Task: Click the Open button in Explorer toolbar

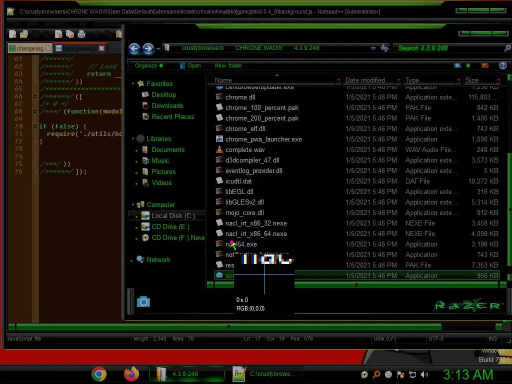Action: coord(190,65)
